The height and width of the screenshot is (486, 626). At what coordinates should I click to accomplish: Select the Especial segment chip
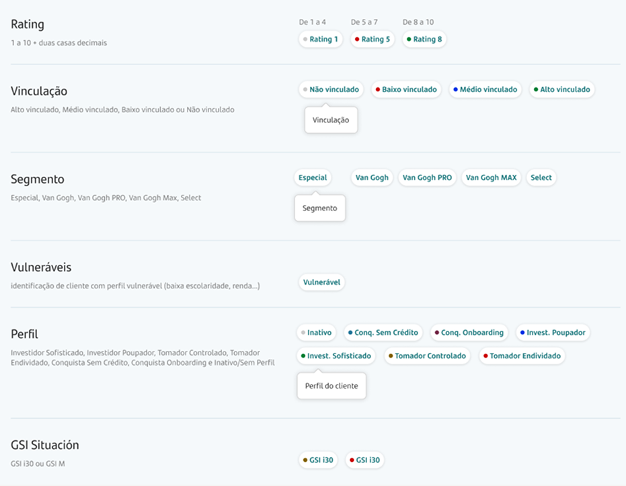coord(313,177)
